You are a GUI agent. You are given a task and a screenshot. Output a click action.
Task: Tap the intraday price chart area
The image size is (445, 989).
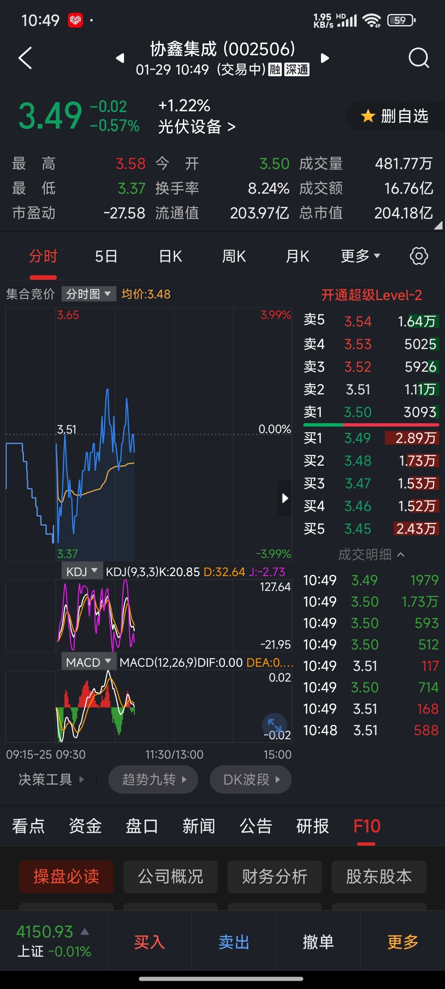(x=148, y=434)
